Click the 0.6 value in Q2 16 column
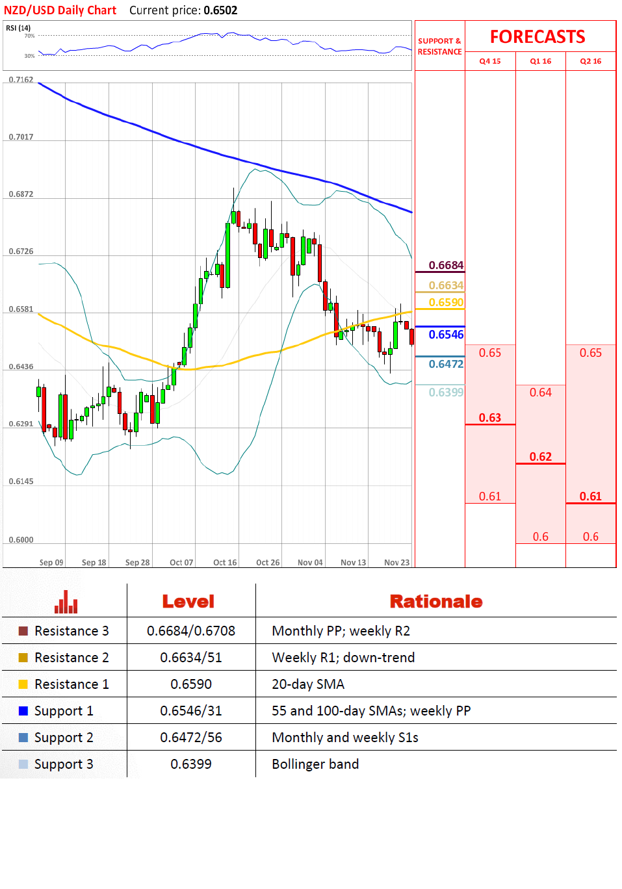This screenshot has width=622, height=889. tap(591, 537)
